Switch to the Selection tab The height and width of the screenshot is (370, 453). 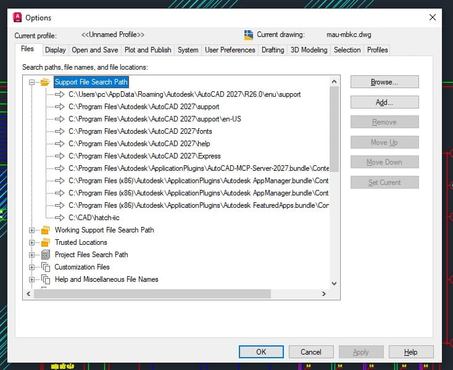(x=347, y=50)
